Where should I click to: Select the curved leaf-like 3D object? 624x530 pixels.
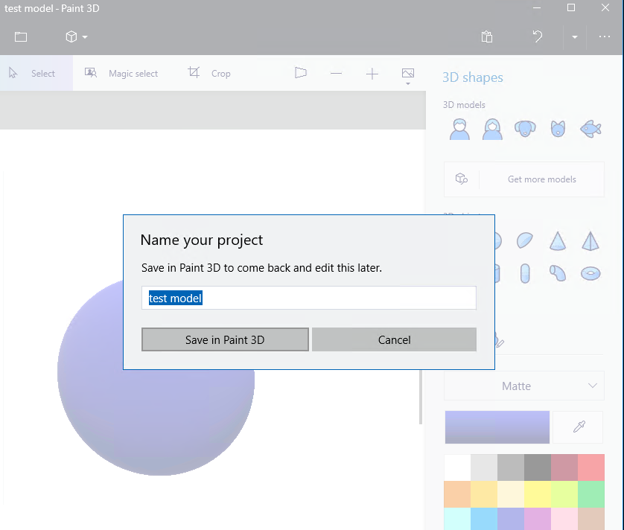[524, 240]
